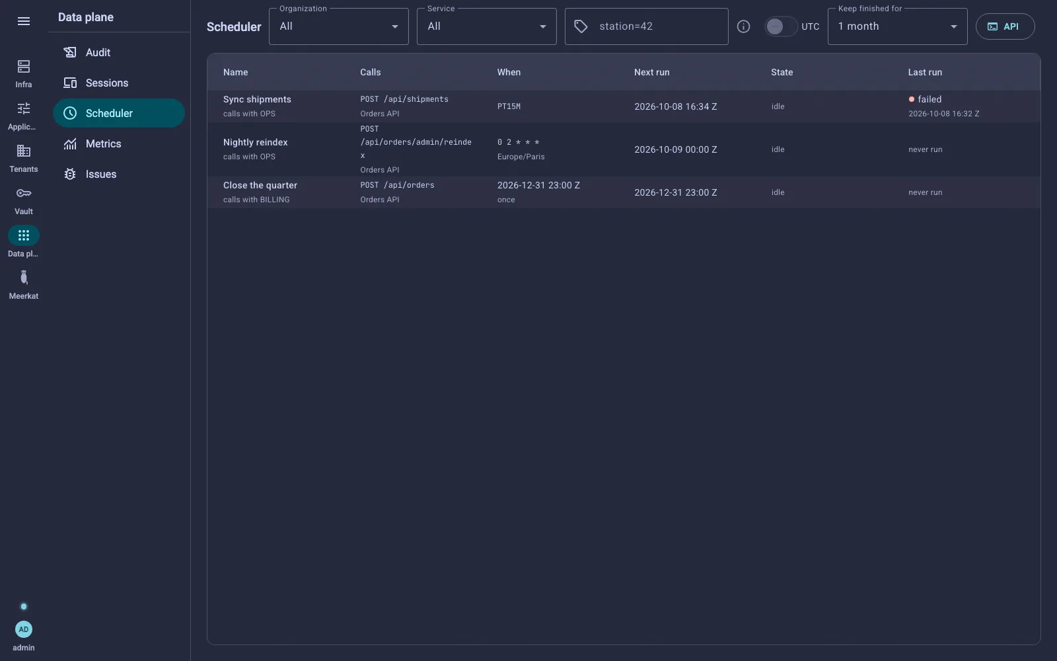Open the Applications section icon

point(24,108)
